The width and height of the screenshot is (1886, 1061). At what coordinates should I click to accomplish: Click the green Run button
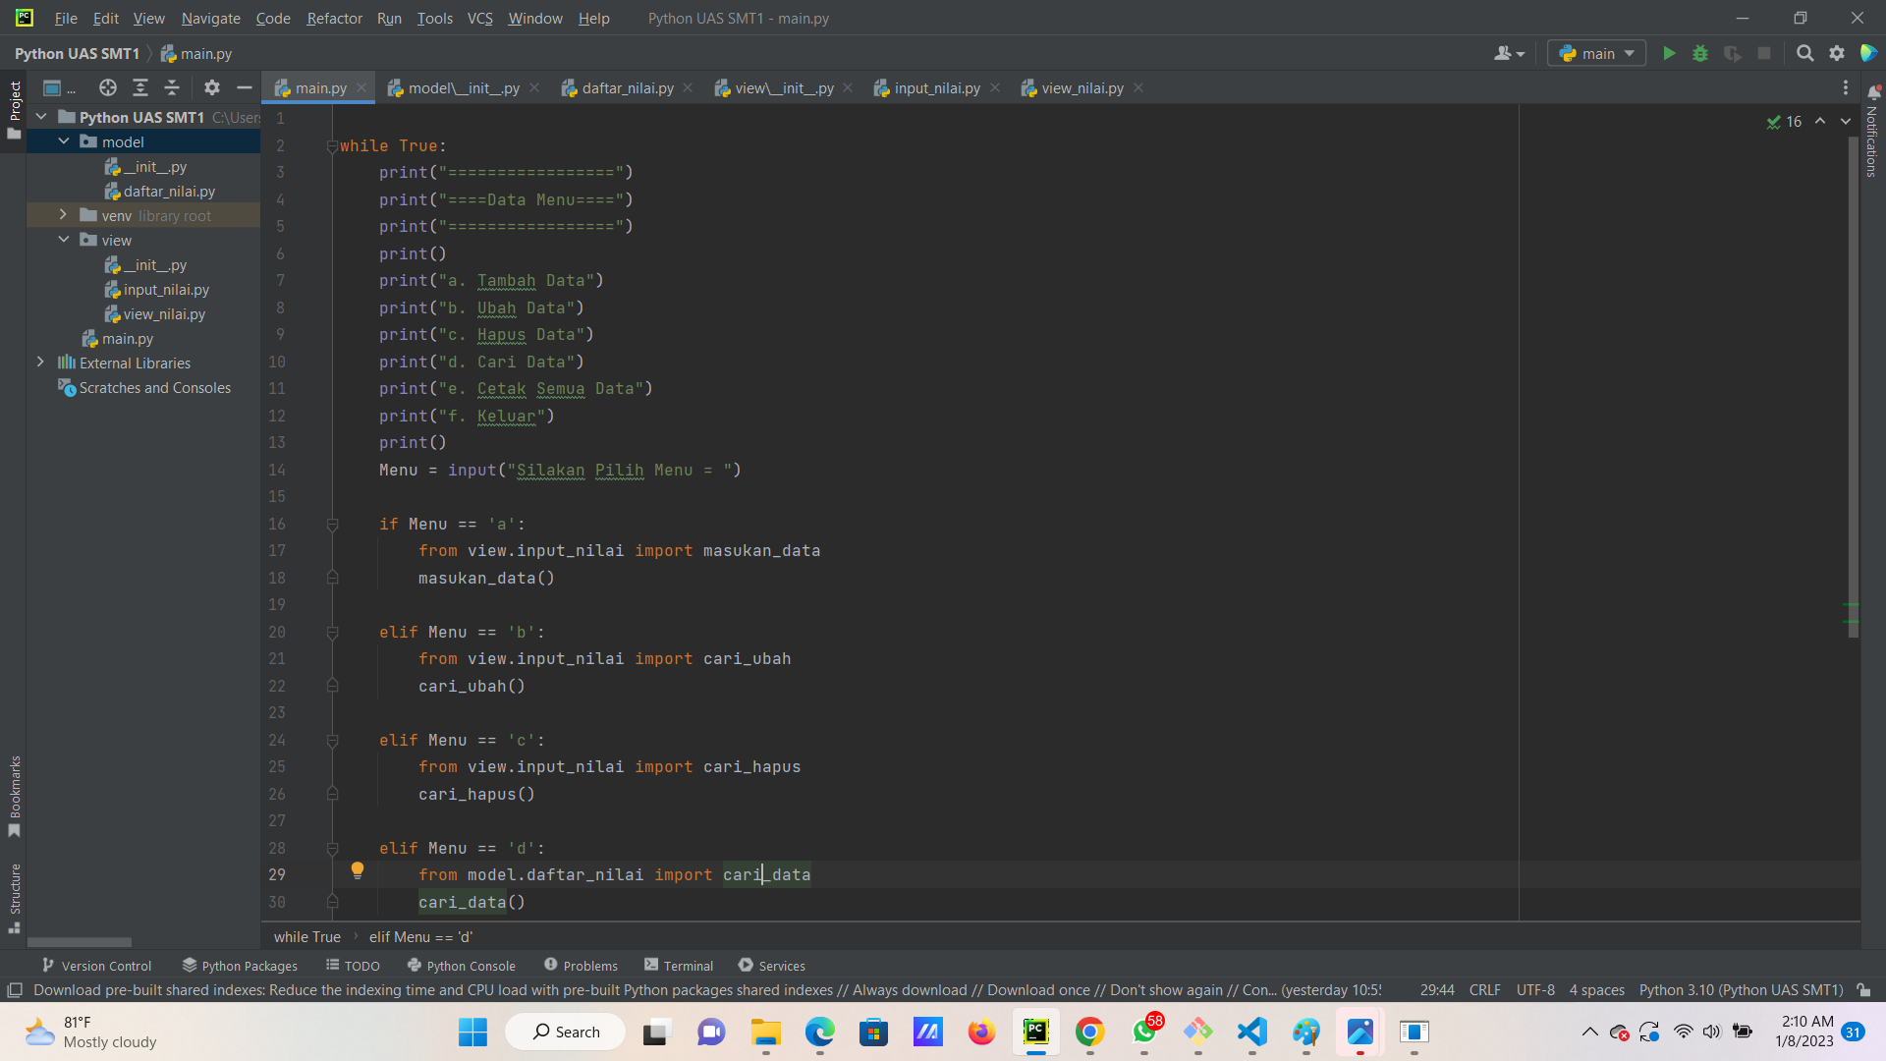1669,53
